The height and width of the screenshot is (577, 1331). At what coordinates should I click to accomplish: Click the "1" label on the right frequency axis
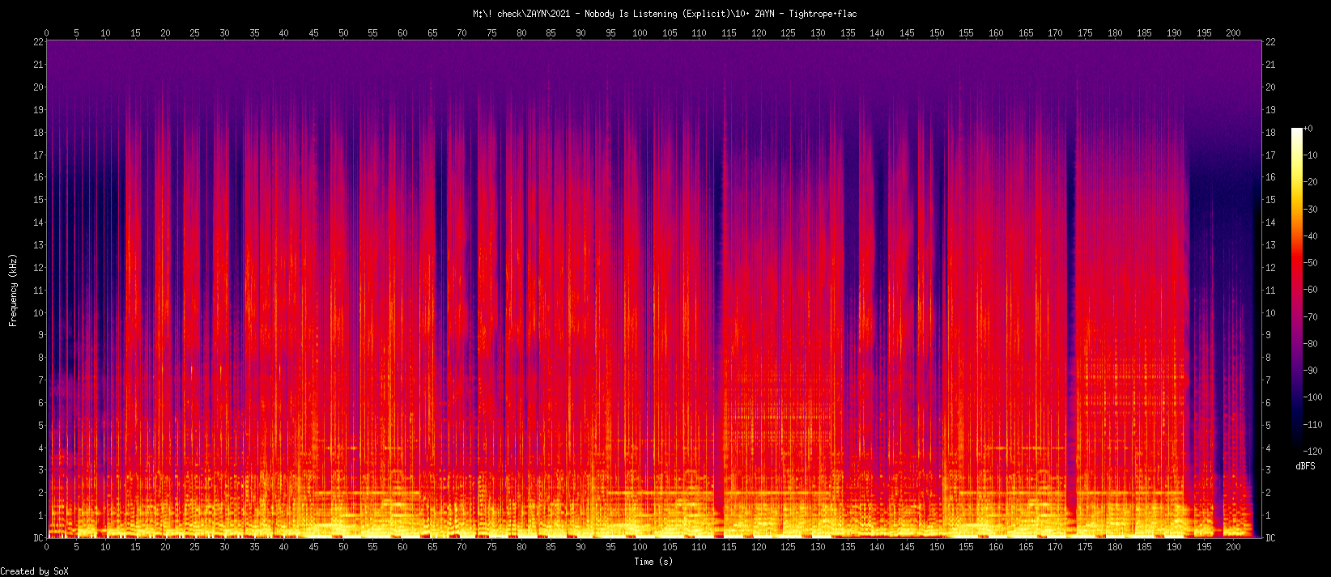click(1268, 515)
